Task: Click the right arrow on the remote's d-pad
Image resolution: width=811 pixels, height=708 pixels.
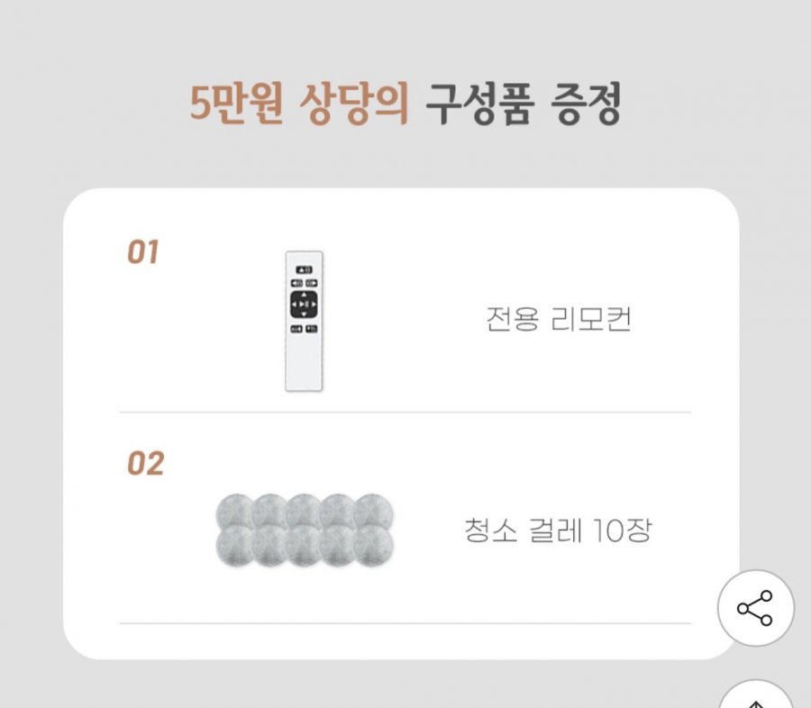Action: coord(313,306)
